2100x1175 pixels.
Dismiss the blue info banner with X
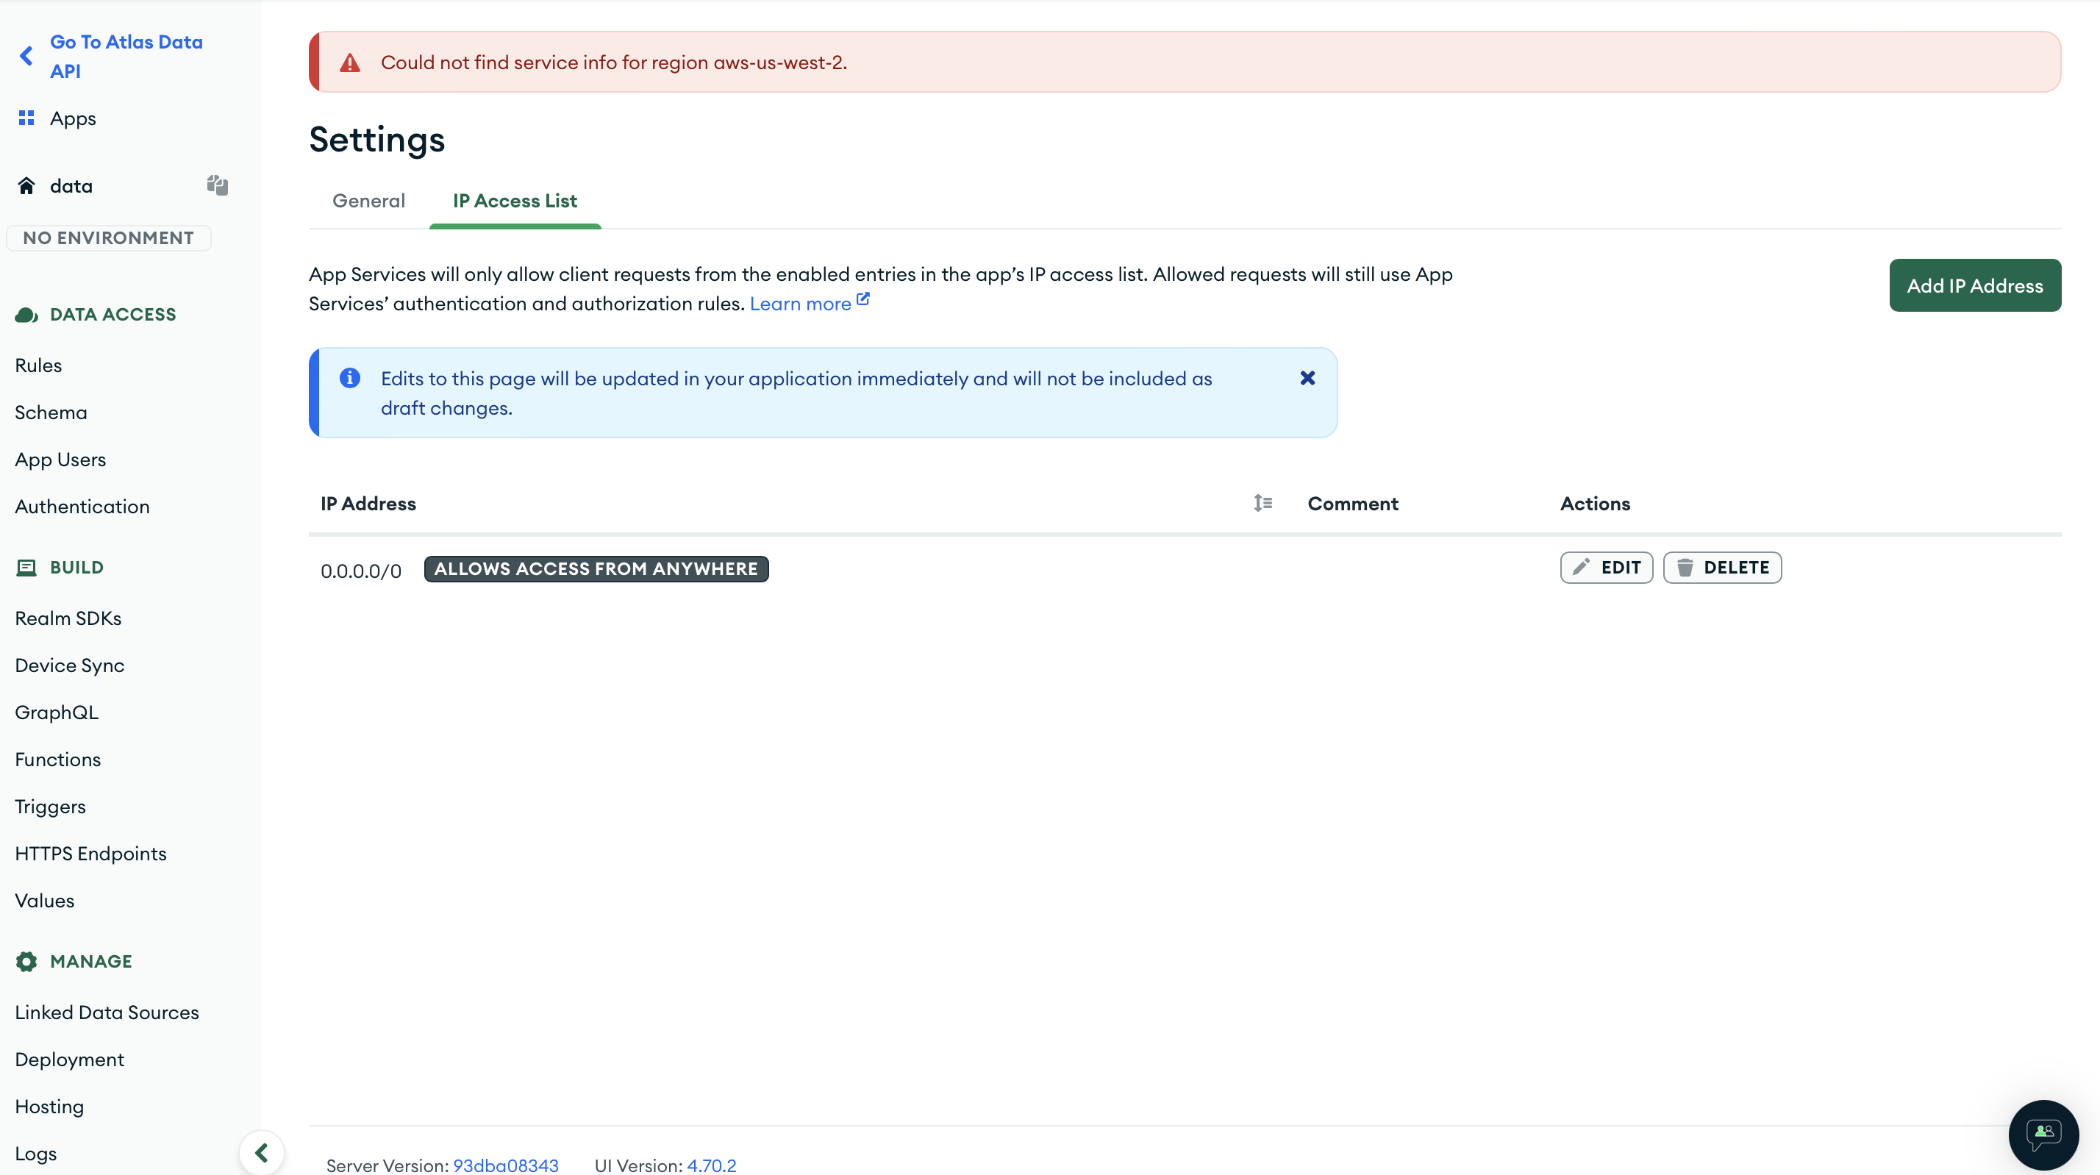[x=1307, y=379]
